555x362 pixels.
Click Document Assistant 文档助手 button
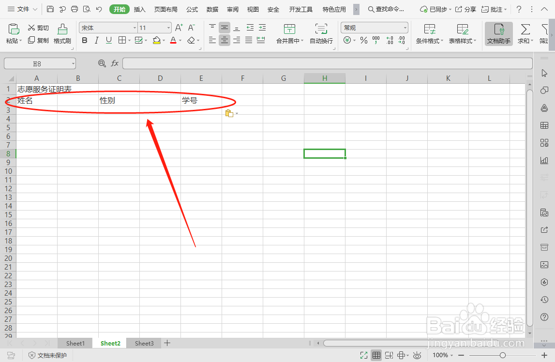499,34
